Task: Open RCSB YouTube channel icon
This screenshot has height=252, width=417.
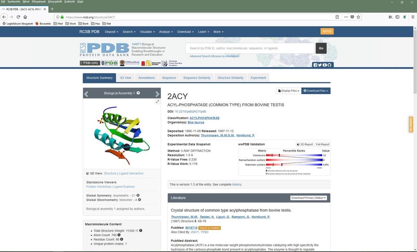Action: coord(325,65)
